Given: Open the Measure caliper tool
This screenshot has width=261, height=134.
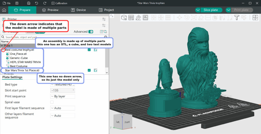Looking at the screenshot, I should (x=244, y=18).
